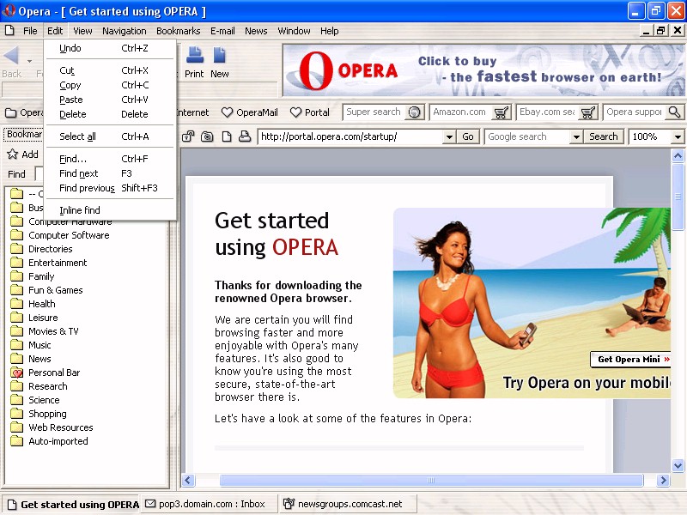The height and width of the screenshot is (515, 687).
Task: Click the Back arrow icon
Action: pos(11,55)
